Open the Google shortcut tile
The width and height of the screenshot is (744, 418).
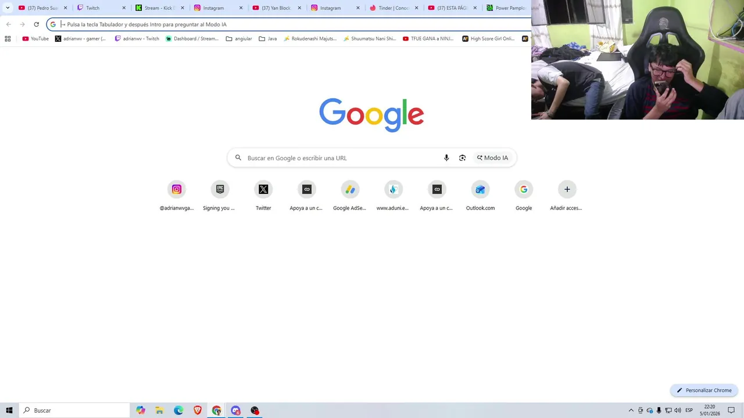point(524,196)
